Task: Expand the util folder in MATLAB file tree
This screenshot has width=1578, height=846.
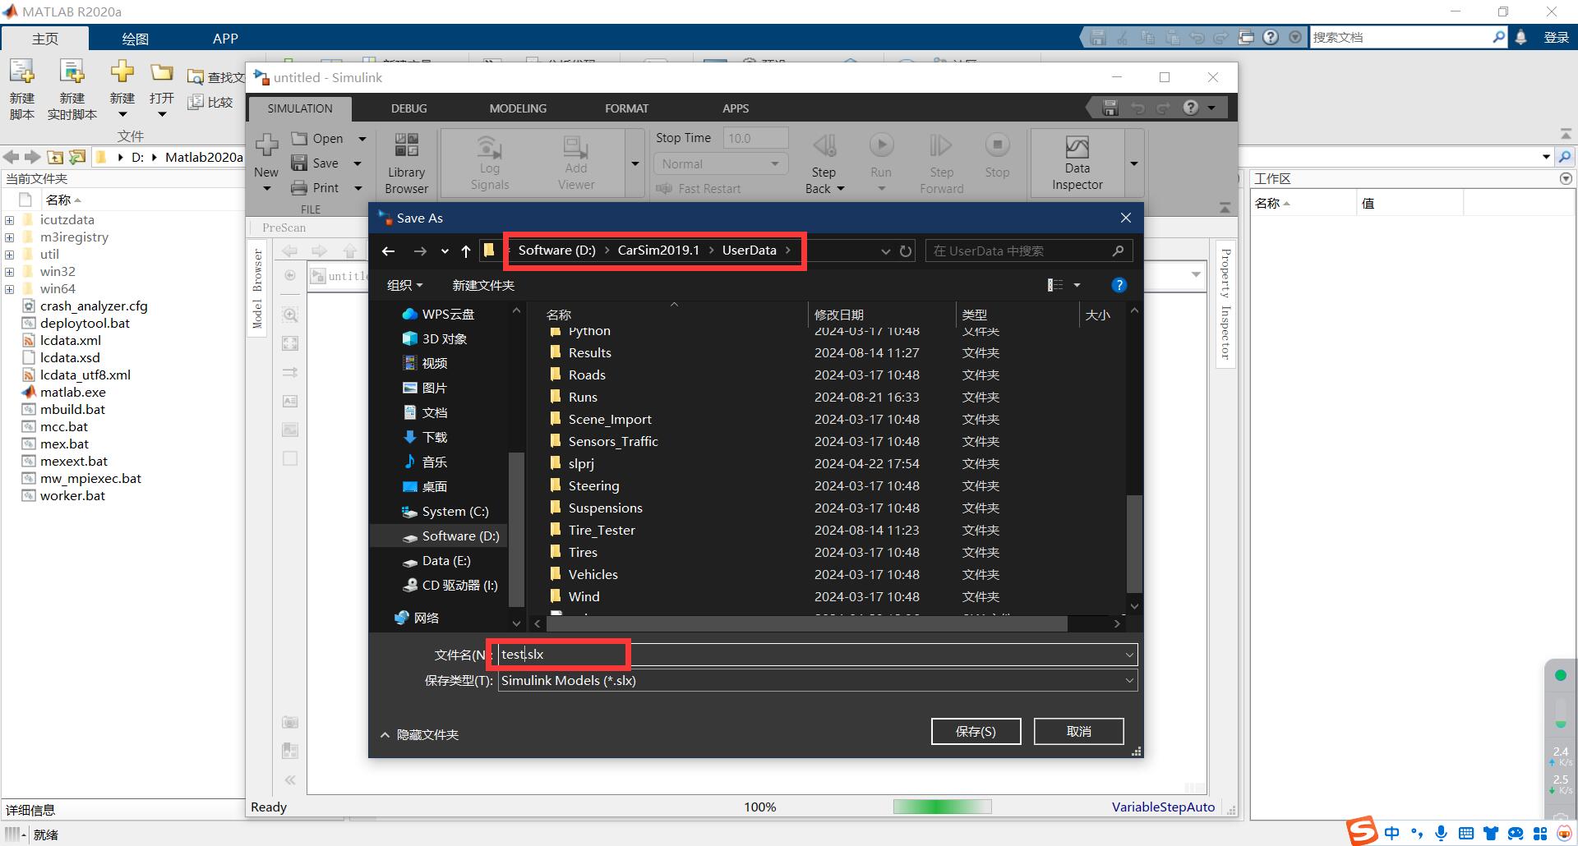Action: point(9,255)
